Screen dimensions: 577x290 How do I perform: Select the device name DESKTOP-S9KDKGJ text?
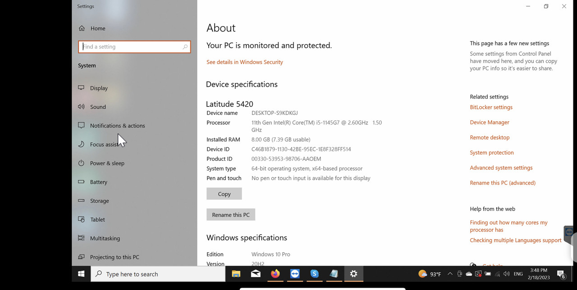pos(275,113)
